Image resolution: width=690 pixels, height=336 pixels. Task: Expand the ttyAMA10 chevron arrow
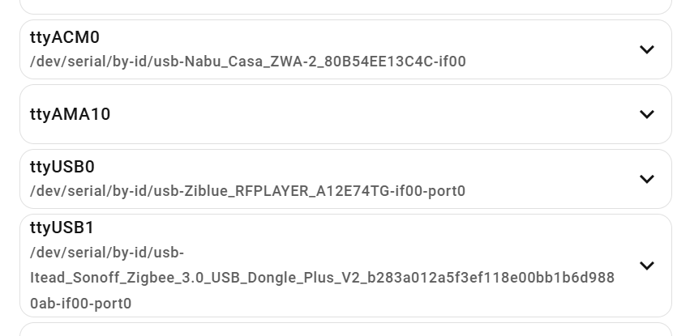[646, 114]
